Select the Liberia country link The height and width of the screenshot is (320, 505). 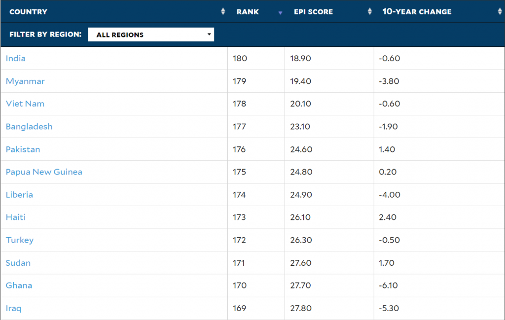pyautogui.click(x=19, y=195)
